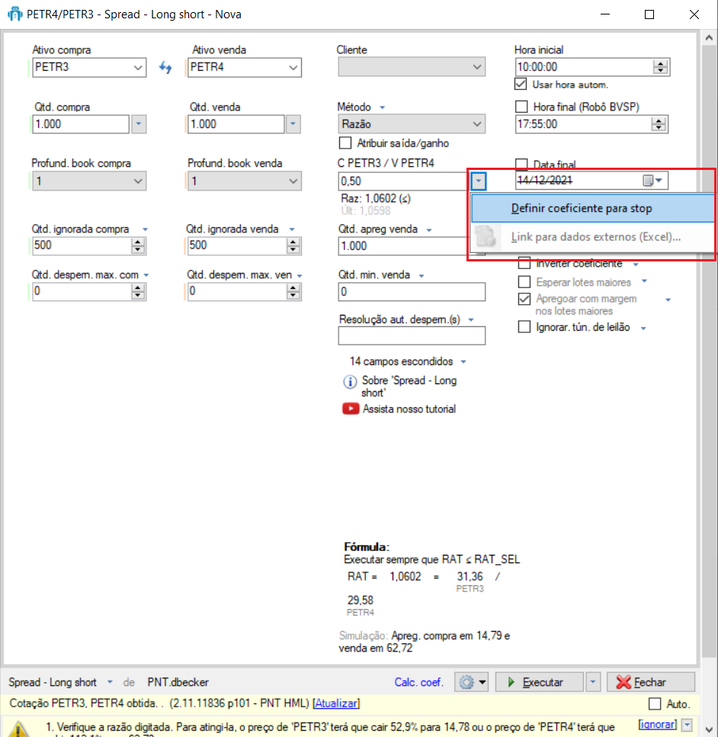Enable Hora final (Robô BVSP) checkbox
Viewport: 718px width, 737px height.
tap(521, 107)
